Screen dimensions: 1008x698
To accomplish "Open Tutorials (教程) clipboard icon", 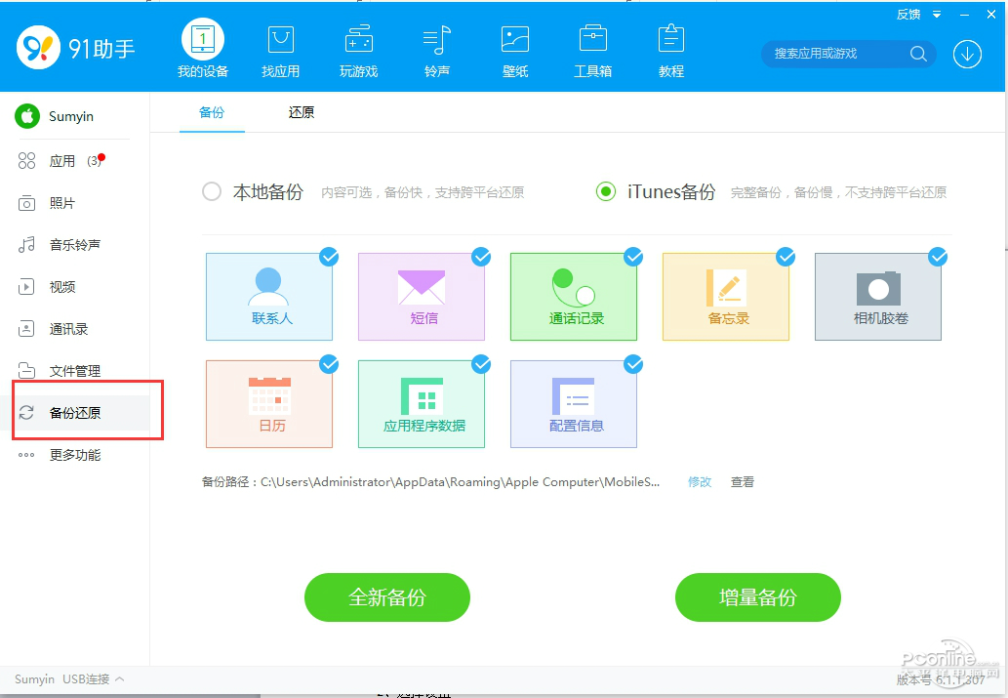I will coord(671,39).
